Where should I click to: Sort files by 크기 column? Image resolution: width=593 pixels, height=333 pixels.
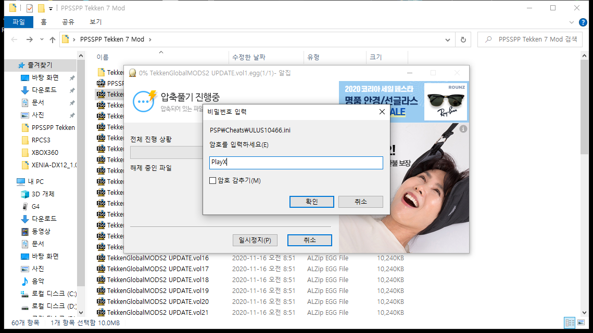(x=376, y=57)
